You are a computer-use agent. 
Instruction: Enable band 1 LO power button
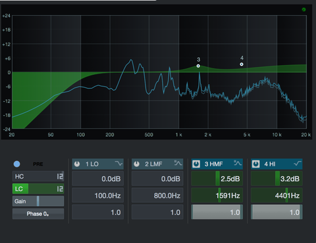pyautogui.click(x=77, y=164)
